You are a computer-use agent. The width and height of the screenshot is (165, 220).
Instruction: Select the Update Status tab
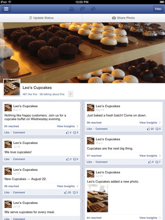coord(41,18)
